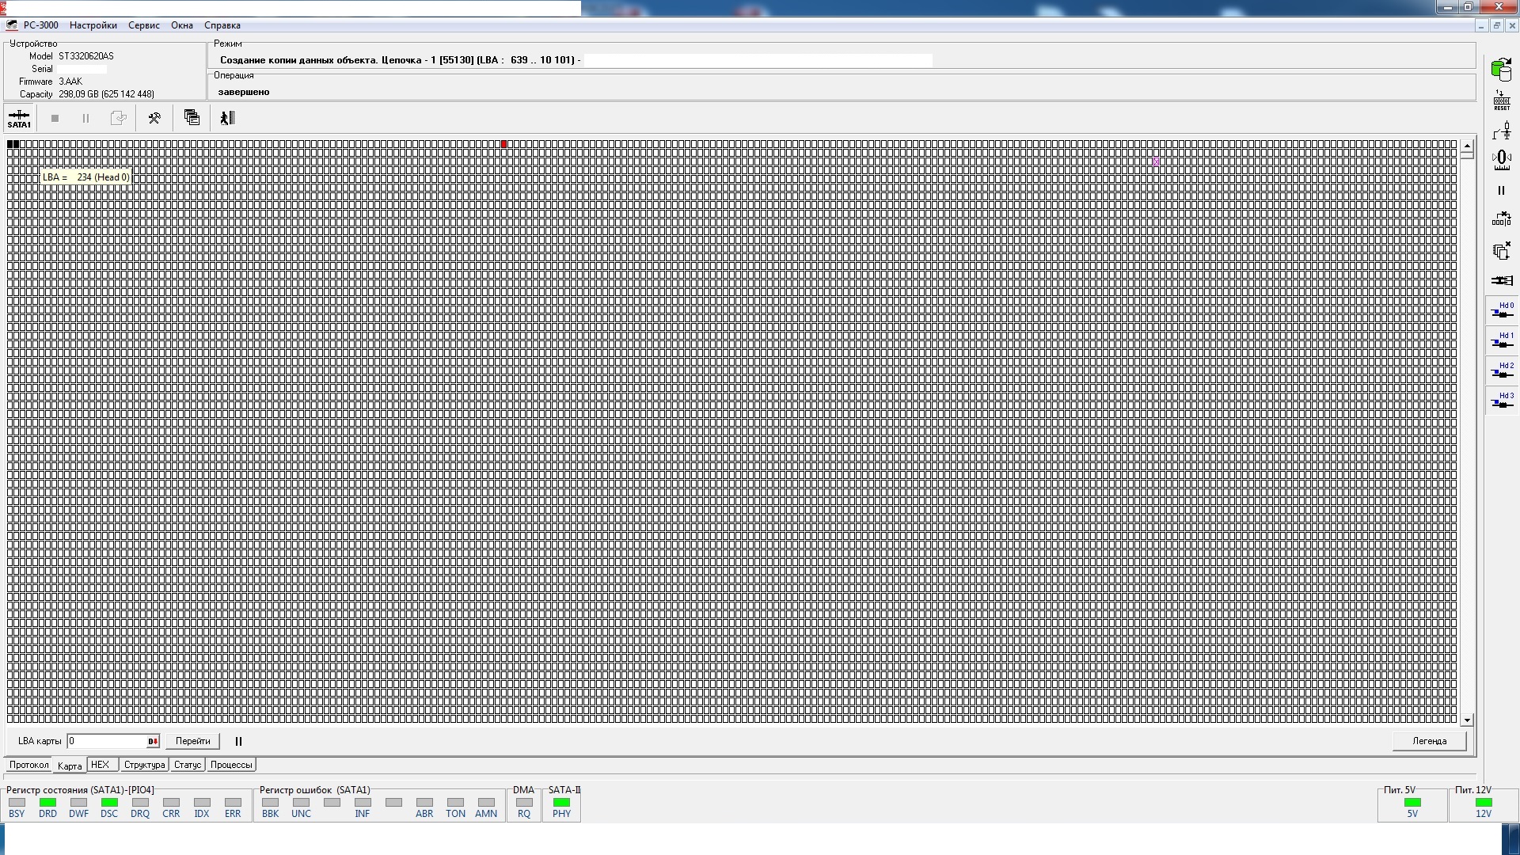Click the map scrollbar down arrow
The width and height of the screenshot is (1520, 855).
tap(1467, 720)
